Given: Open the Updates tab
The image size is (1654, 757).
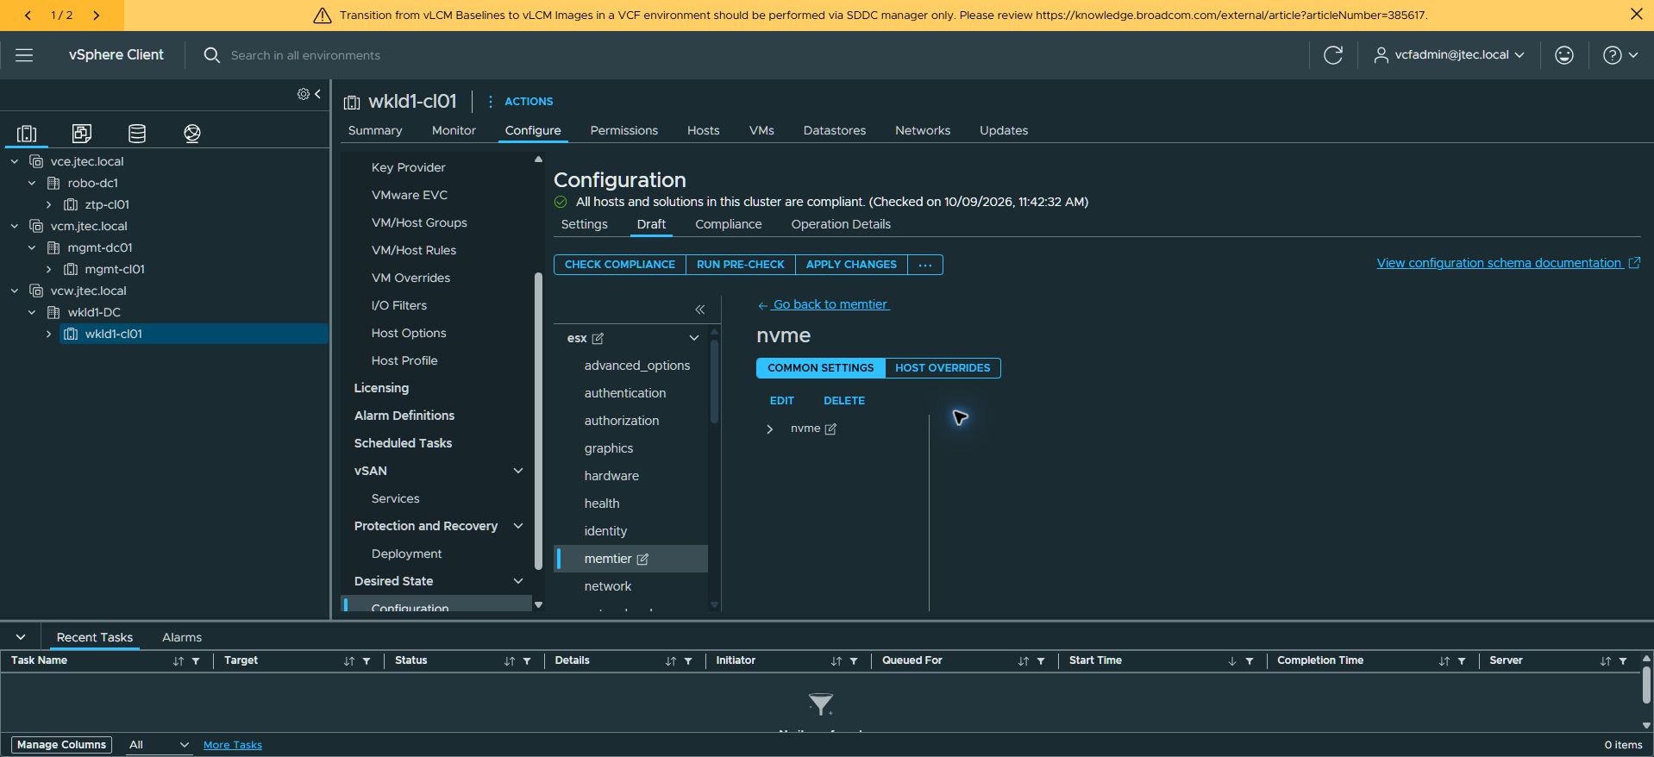Looking at the screenshot, I should (x=1004, y=130).
